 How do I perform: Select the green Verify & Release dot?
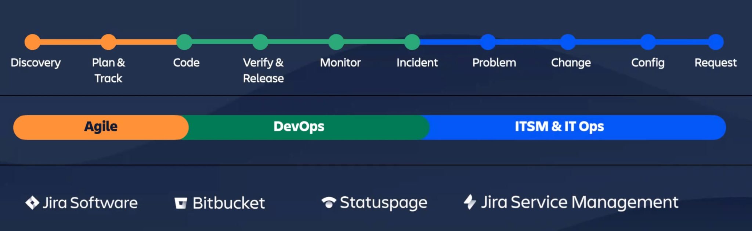pos(260,42)
